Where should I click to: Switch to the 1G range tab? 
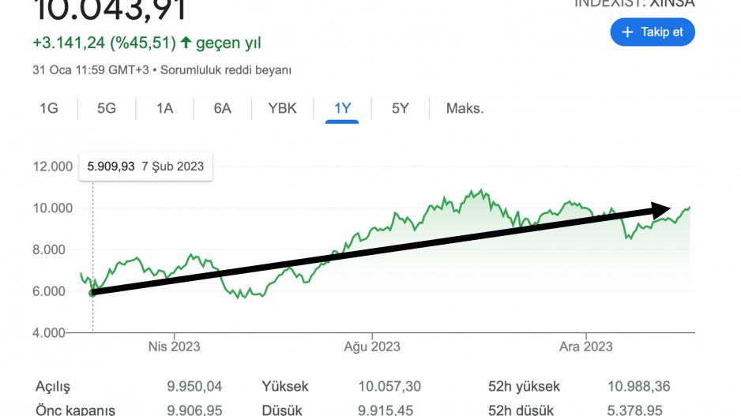(x=49, y=108)
